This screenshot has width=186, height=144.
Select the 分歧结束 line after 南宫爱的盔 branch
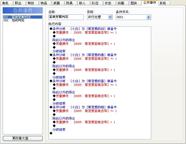click(58, 103)
